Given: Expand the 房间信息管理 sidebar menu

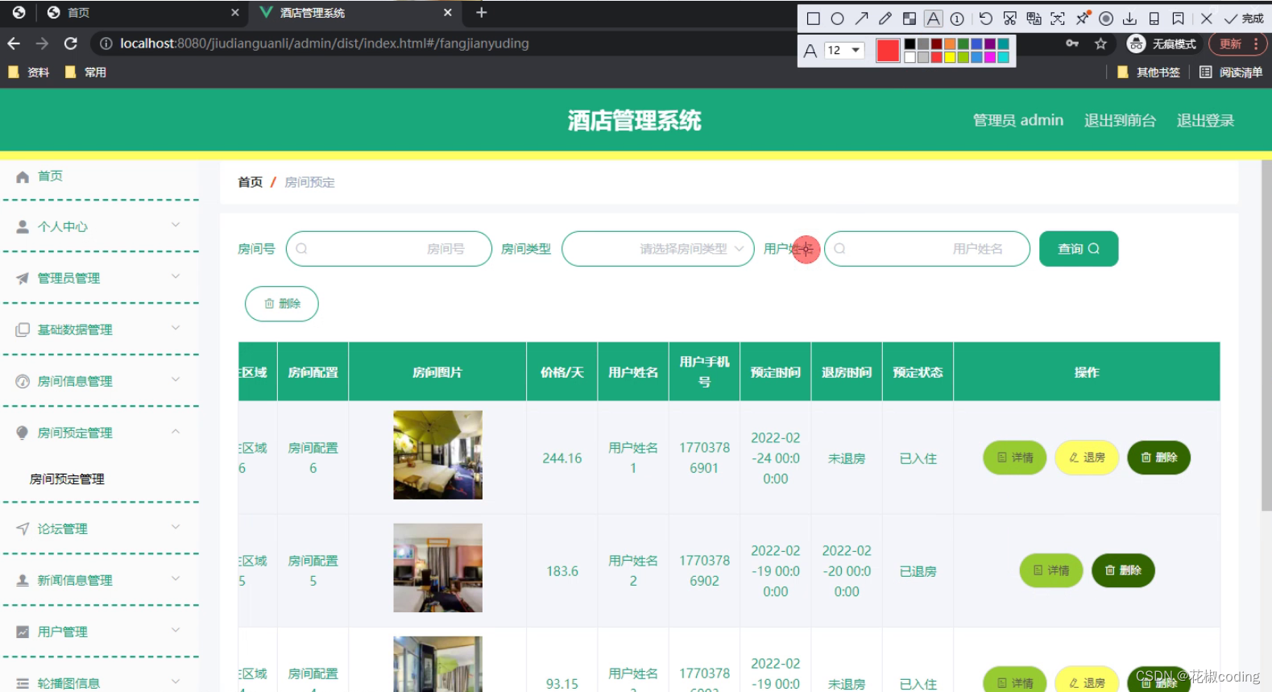Looking at the screenshot, I should pos(101,381).
